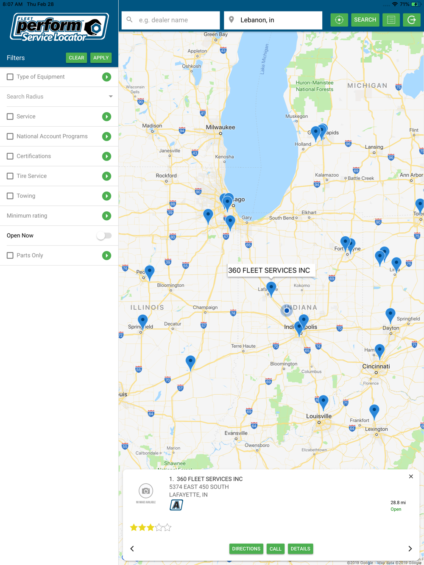Screen dimensions: 424x565
Task: Tap the logout arrow icon
Action: point(412,20)
